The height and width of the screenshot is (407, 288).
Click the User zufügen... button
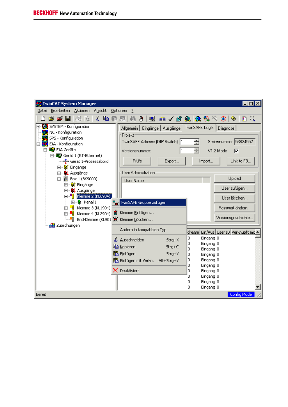(235, 188)
